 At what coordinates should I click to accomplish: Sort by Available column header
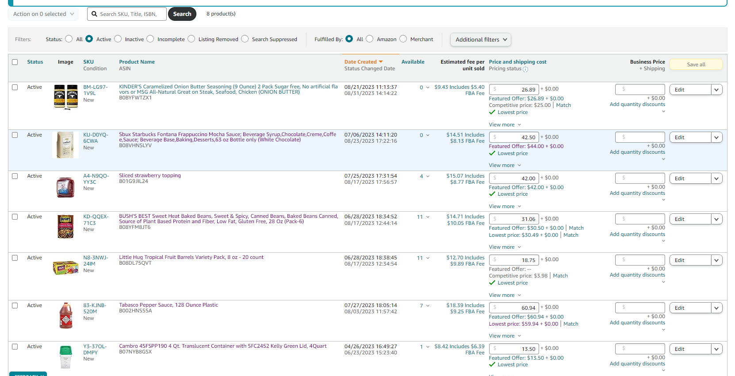[413, 62]
